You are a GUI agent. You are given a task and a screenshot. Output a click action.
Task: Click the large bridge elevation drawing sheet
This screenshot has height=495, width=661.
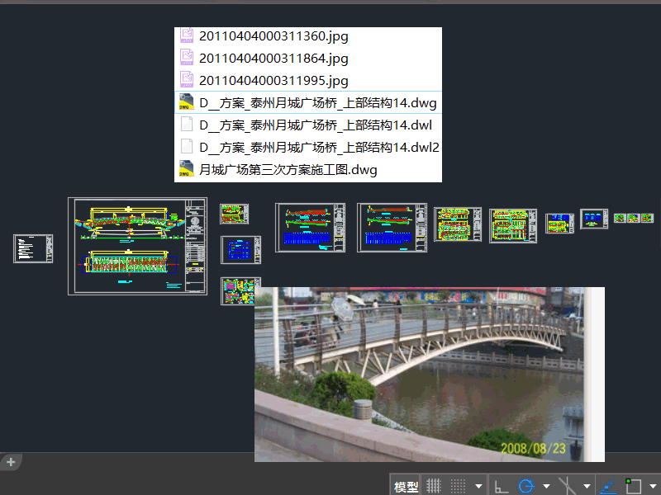(137, 246)
